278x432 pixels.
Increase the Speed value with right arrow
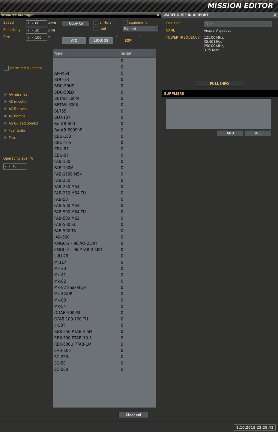[x=32, y=23]
